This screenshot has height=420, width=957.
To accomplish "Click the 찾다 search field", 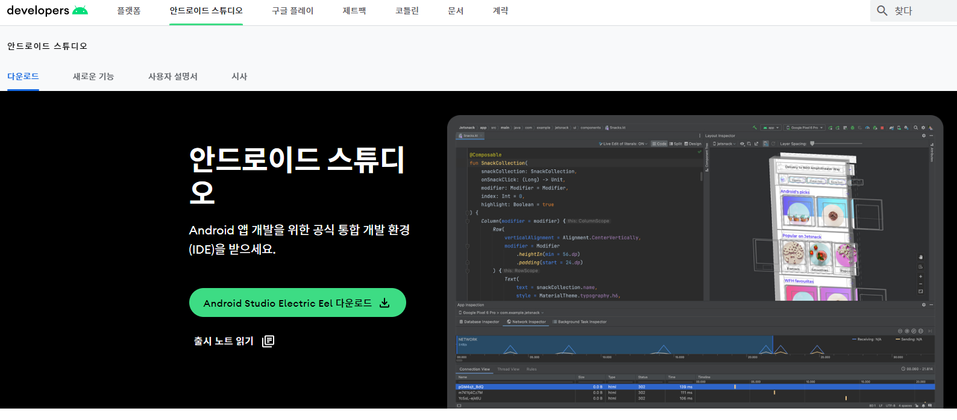I will pyautogui.click(x=914, y=11).
